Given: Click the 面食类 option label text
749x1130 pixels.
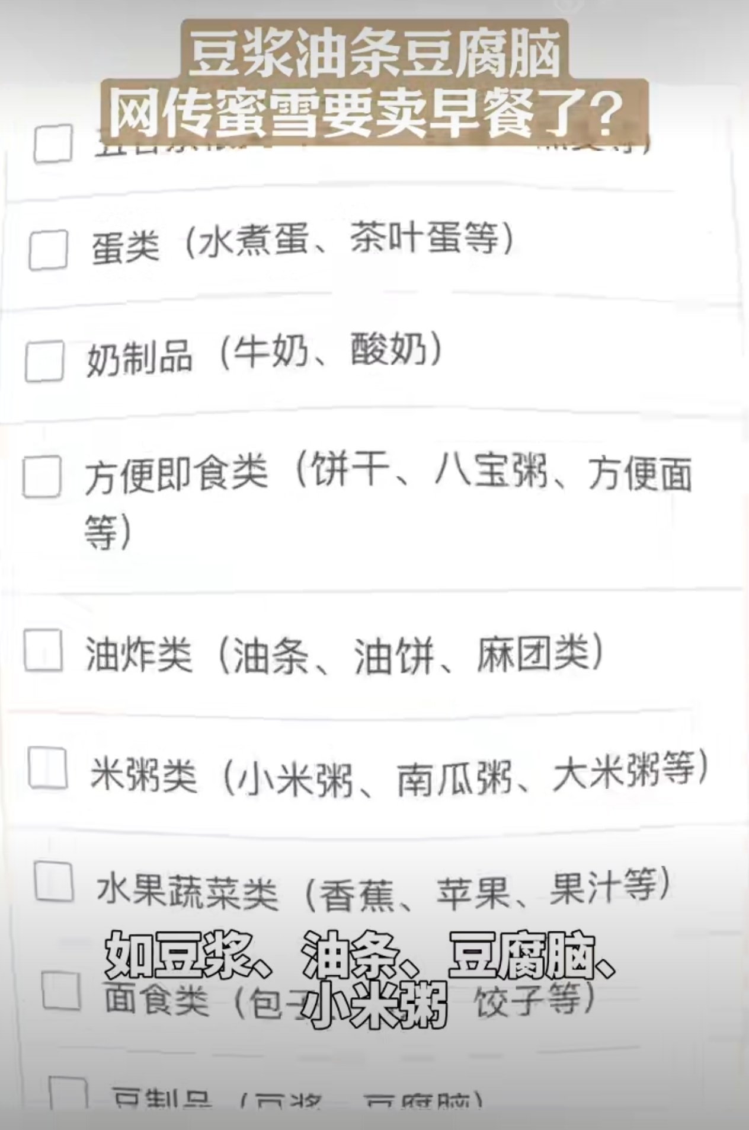Looking at the screenshot, I should pyautogui.click(x=156, y=999).
